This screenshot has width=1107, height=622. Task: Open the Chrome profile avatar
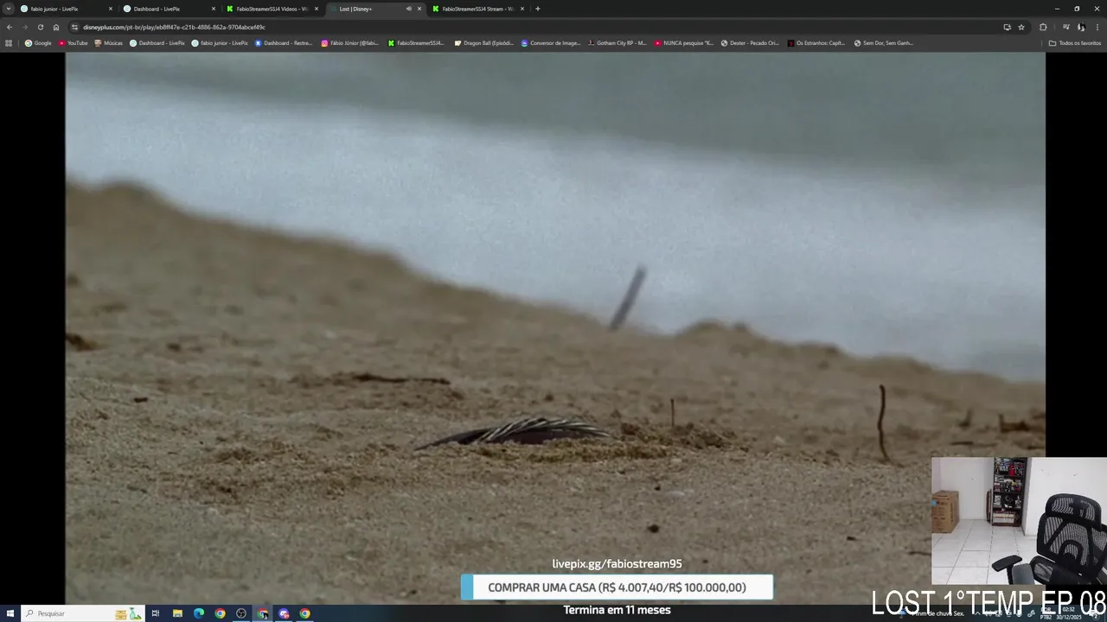click(x=1081, y=27)
